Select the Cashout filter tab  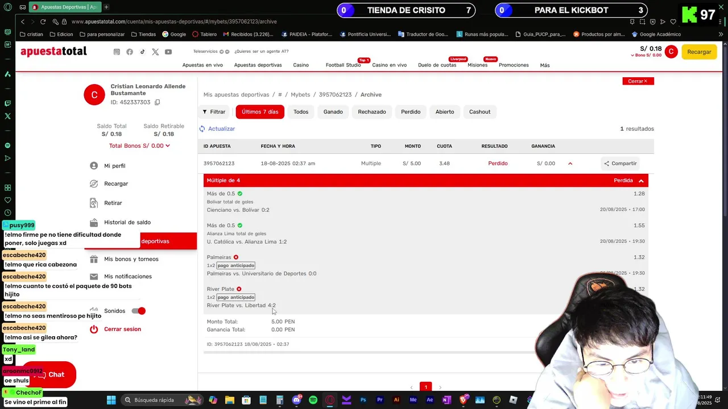pos(479,112)
